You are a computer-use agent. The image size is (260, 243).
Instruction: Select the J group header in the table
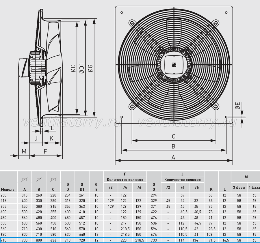pyautogui.click(x=182, y=174)
